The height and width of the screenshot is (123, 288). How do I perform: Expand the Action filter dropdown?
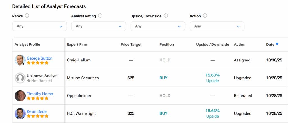click(217, 26)
